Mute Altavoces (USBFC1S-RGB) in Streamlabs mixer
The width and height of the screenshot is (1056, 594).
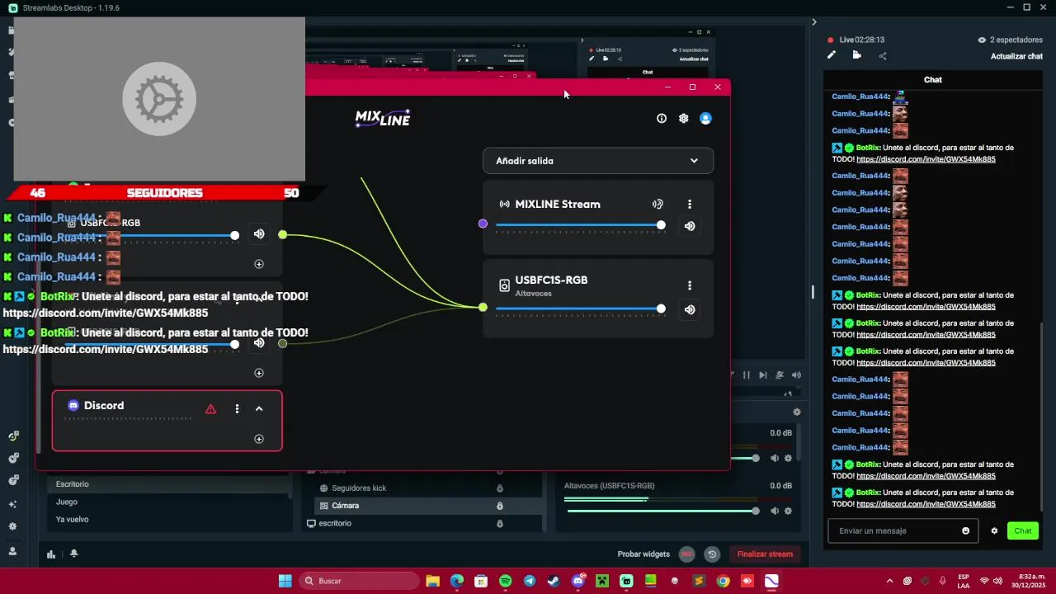pos(775,511)
